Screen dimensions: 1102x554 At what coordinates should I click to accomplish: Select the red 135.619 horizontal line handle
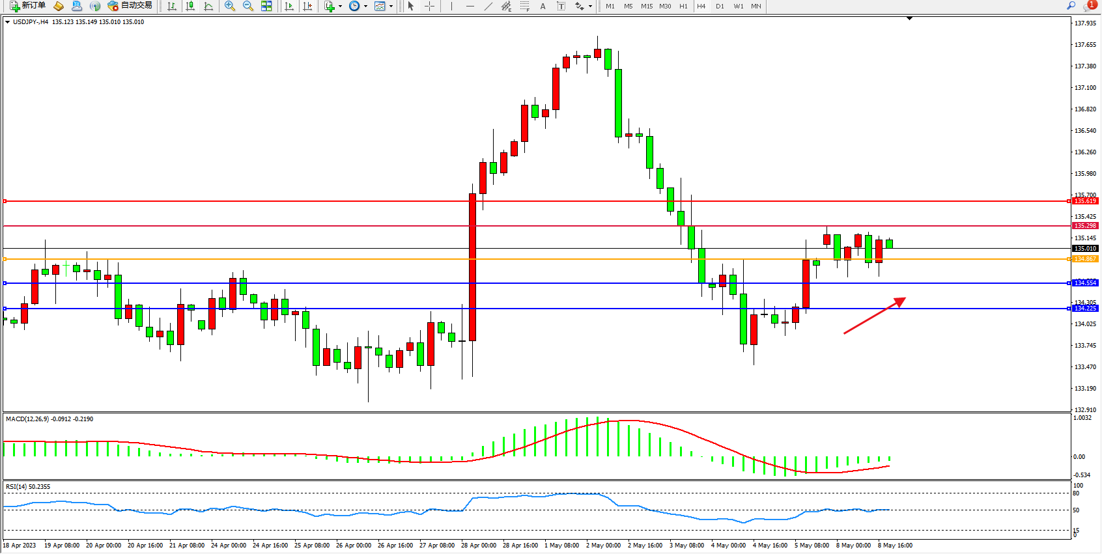tap(5, 201)
